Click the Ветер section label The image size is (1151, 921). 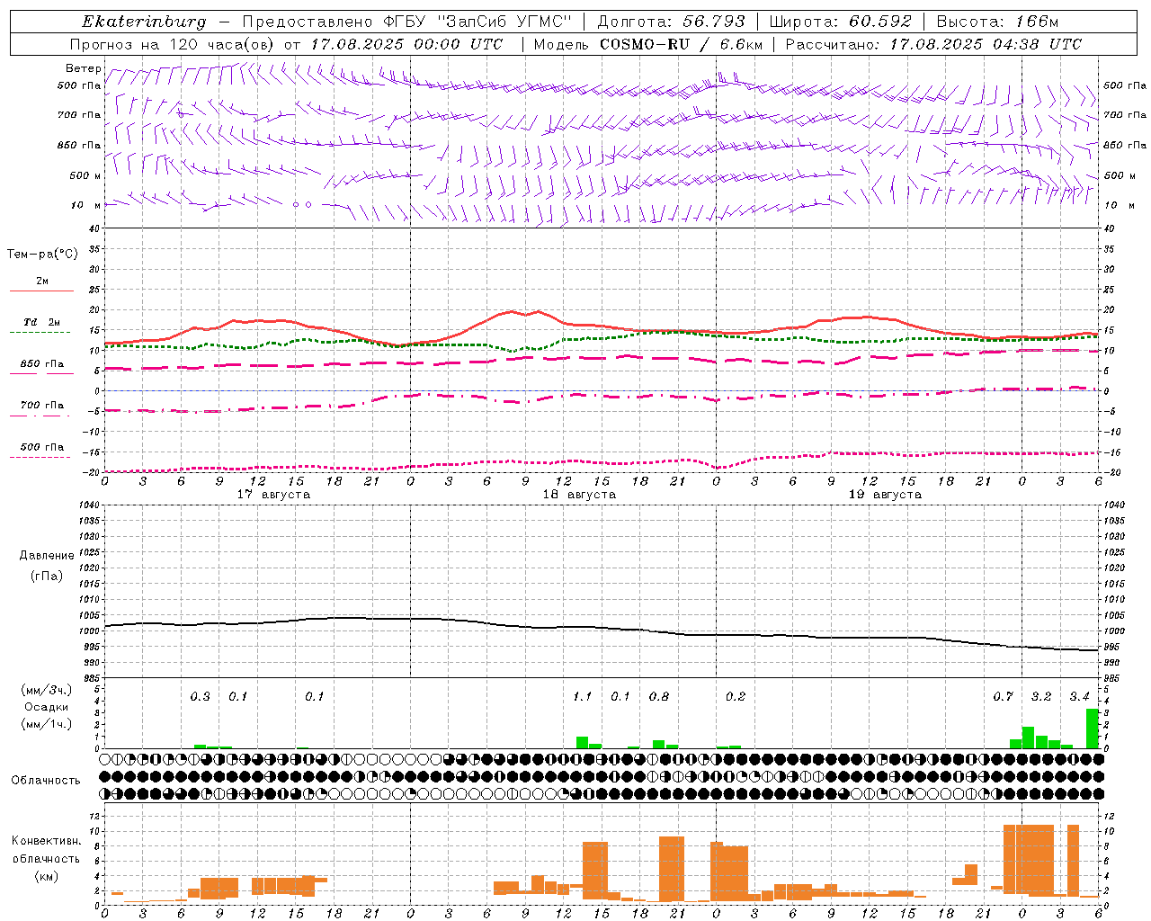[x=83, y=68]
